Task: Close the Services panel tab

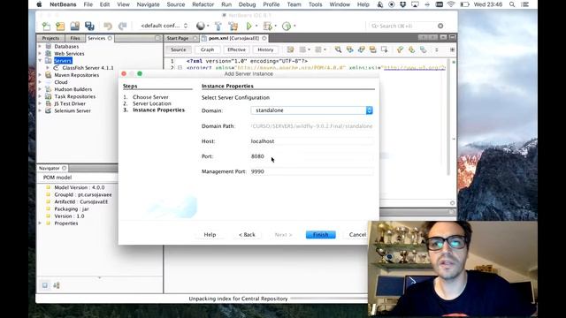Action: pos(110,38)
